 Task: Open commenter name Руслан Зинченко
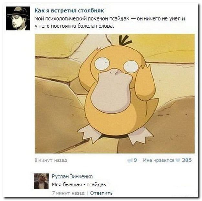click(72, 176)
